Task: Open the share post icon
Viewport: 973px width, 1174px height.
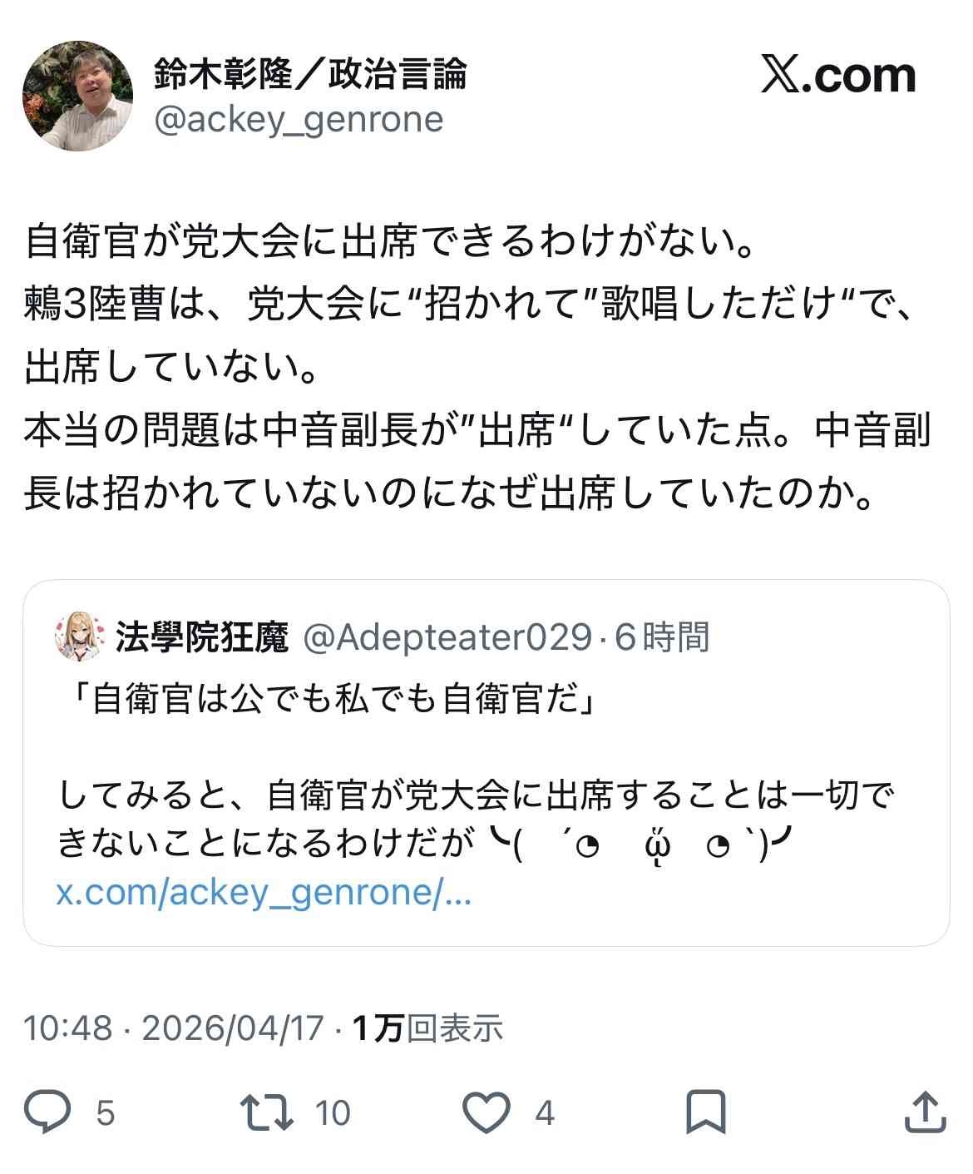Action: (924, 1112)
